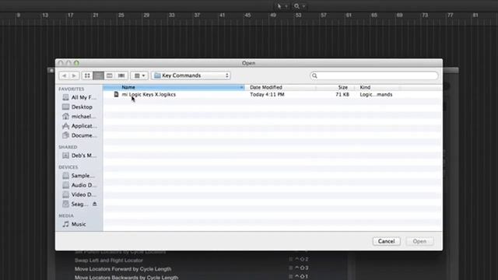
Task: Go forward with the right arrow button
Action: pos(74,75)
